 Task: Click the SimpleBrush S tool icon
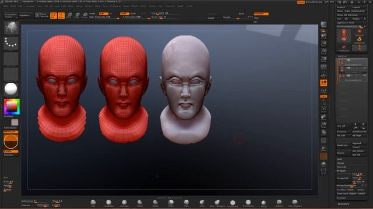pyautogui.click(x=360, y=39)
